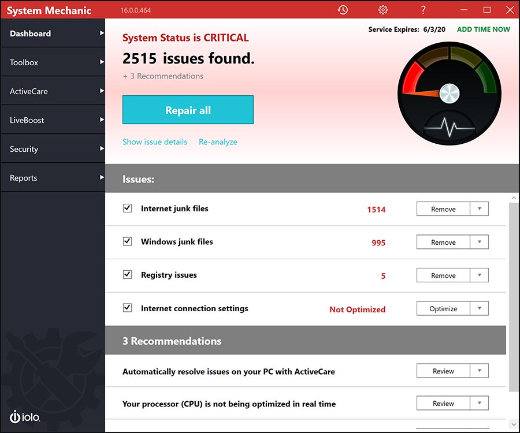The height and width of the screenshot is (433, 520).
Task: Uncheck Windows junk files checkbox
Action: click(x=127, y=241)
